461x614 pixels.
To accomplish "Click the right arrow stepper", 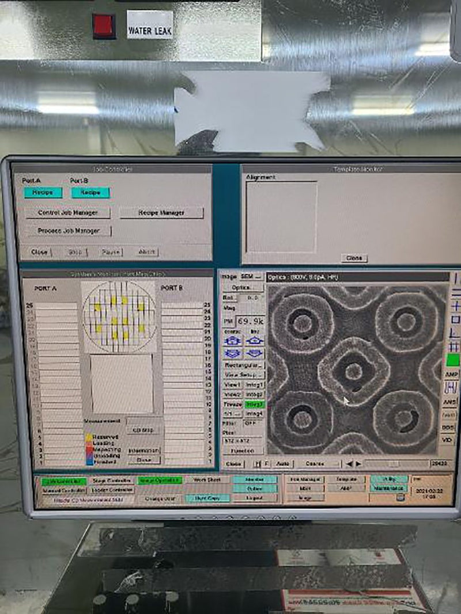I will click(358, 464).
